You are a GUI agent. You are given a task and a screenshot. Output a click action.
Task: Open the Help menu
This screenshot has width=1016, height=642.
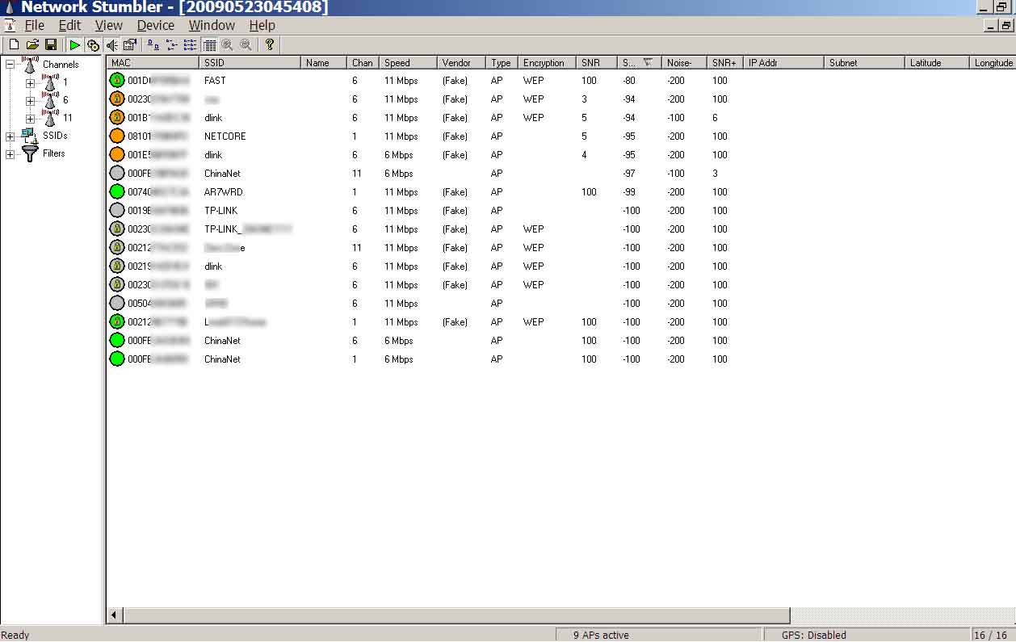(262, 26)
